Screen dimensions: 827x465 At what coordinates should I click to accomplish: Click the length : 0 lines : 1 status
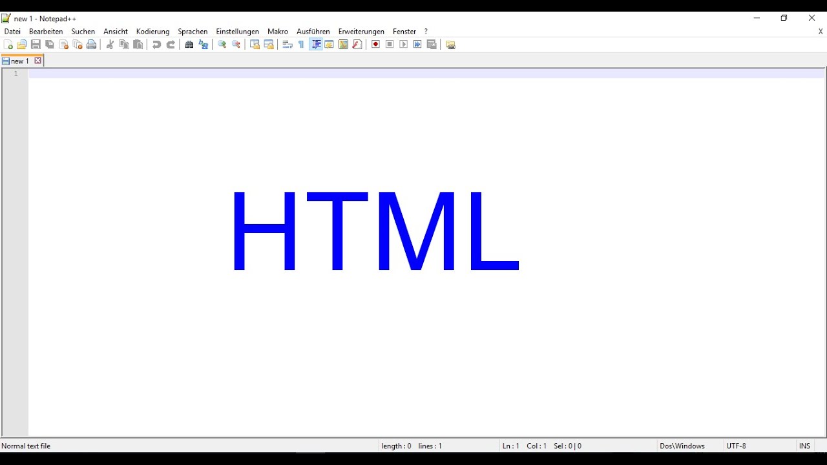[x=412, y=446]
